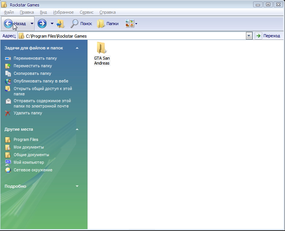Click the Publish folder to web icon
285x231 pixels.
click(x=8, y=81)
